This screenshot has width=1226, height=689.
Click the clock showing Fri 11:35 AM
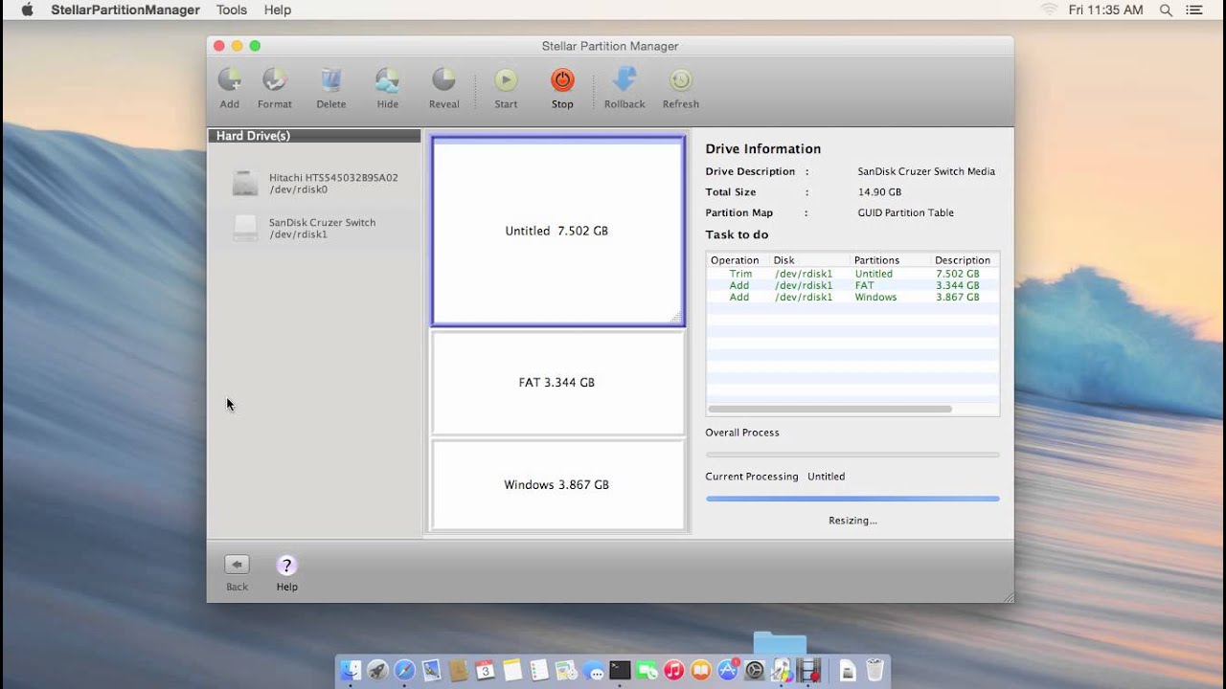[1106, 10]
